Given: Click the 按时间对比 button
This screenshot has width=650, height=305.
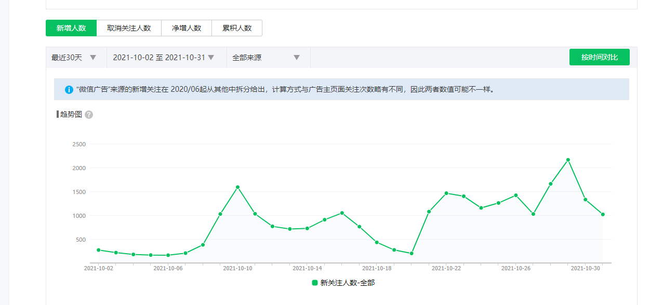Looking at the screenshot, I should click(599, 57).
